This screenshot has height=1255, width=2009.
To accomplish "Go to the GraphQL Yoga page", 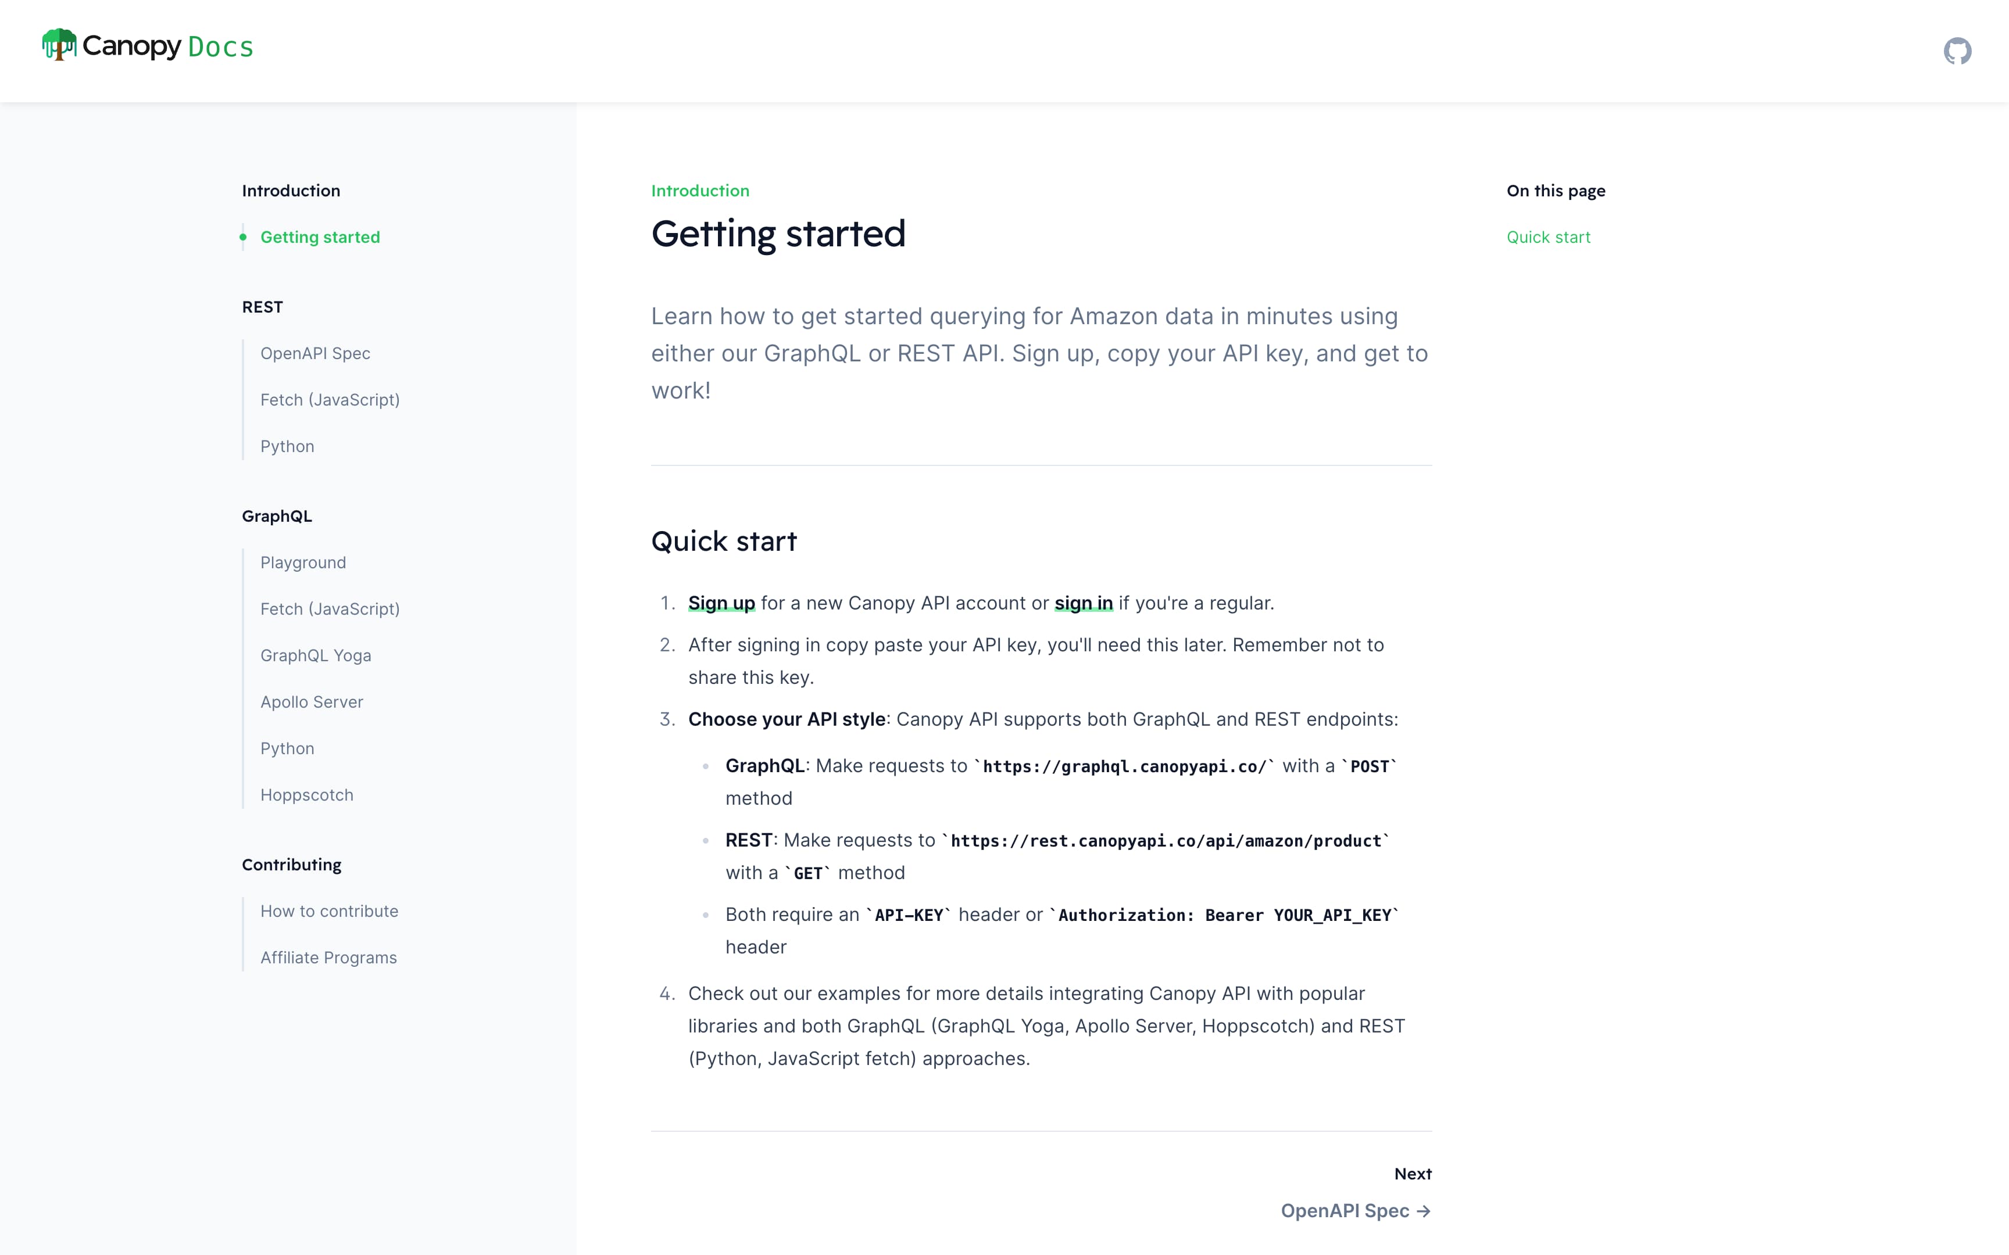I will (316, 656).
